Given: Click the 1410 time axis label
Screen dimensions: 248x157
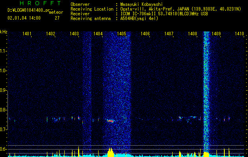Looking at the screenshot, I should click(x=239, y=33).
